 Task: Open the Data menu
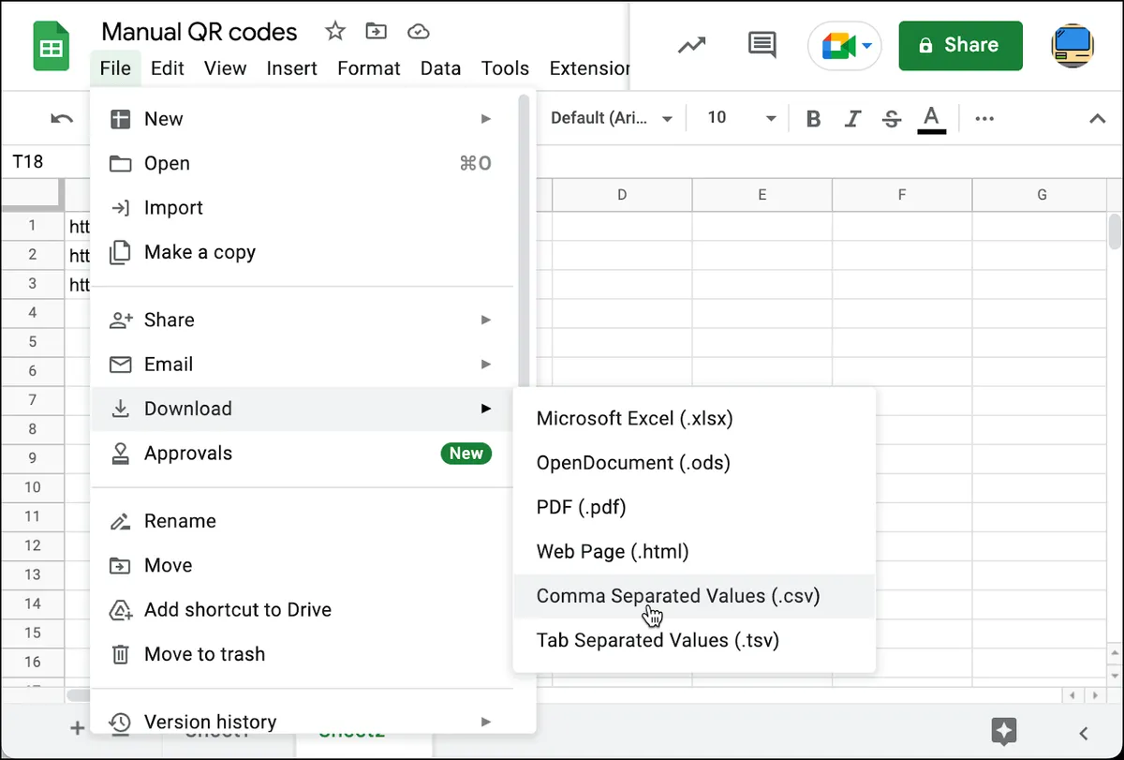pos(440,68)
